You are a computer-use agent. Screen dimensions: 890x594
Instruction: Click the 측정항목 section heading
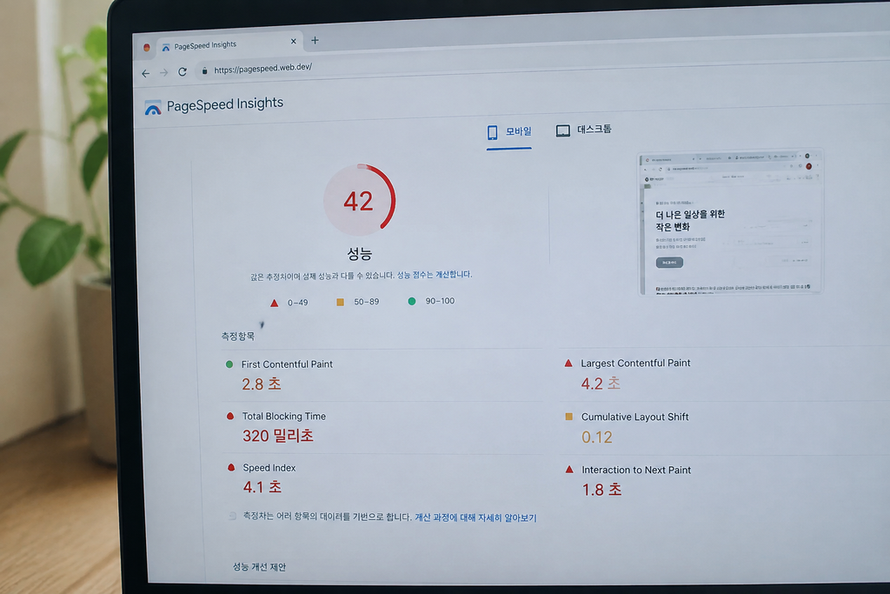pyautogui.click(x=238, y=337)
